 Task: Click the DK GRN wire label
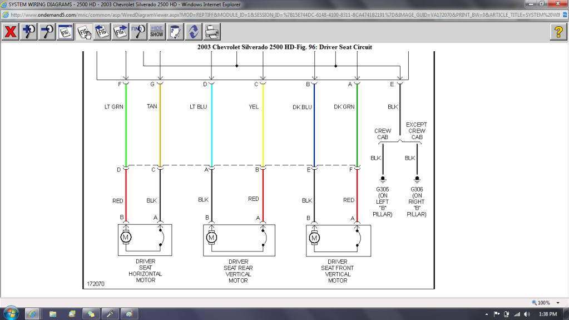click(344, 107)
